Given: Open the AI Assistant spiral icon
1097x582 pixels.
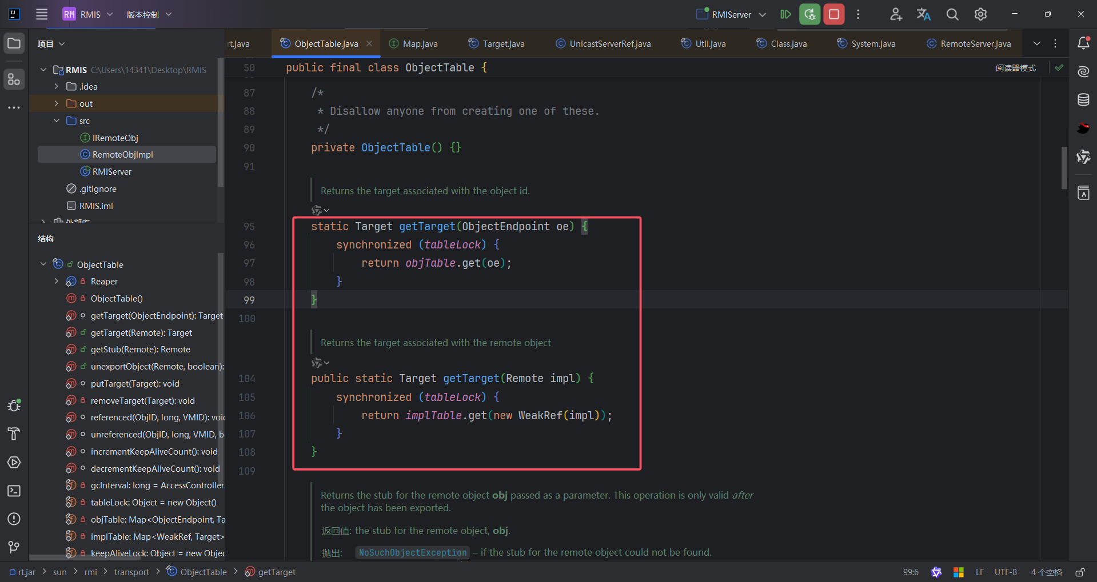Looking at the screenshot, I should (x=1083, y=72).
